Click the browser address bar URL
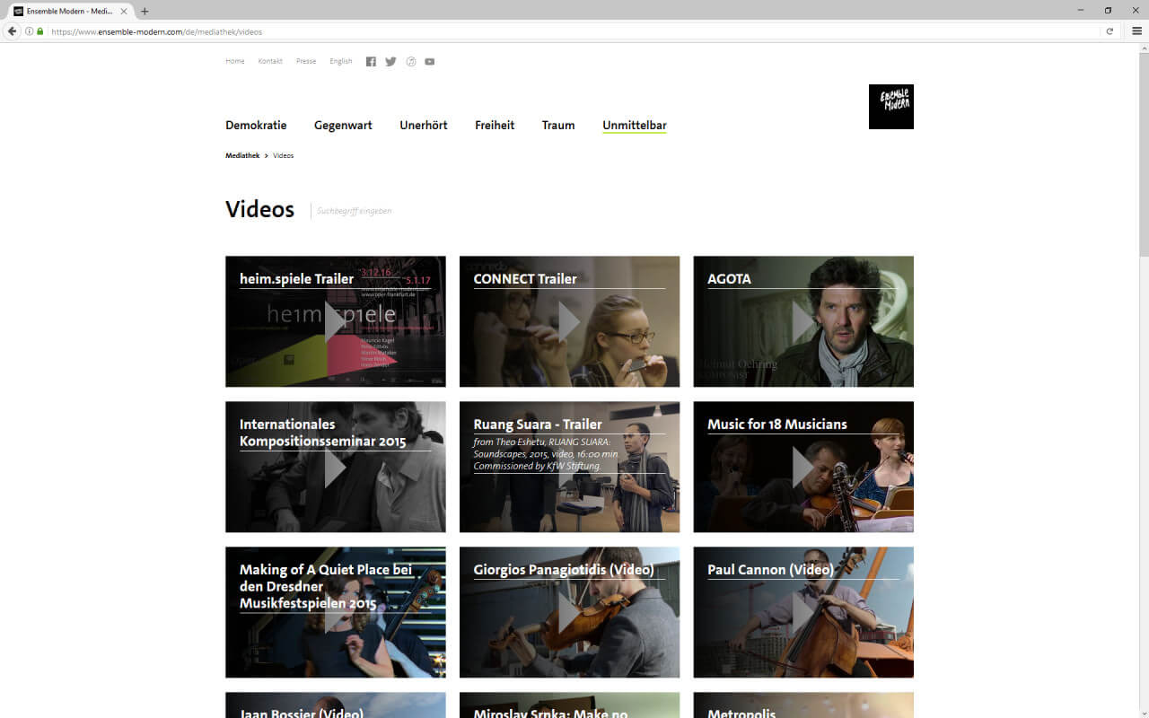 [x=157, y=31]
